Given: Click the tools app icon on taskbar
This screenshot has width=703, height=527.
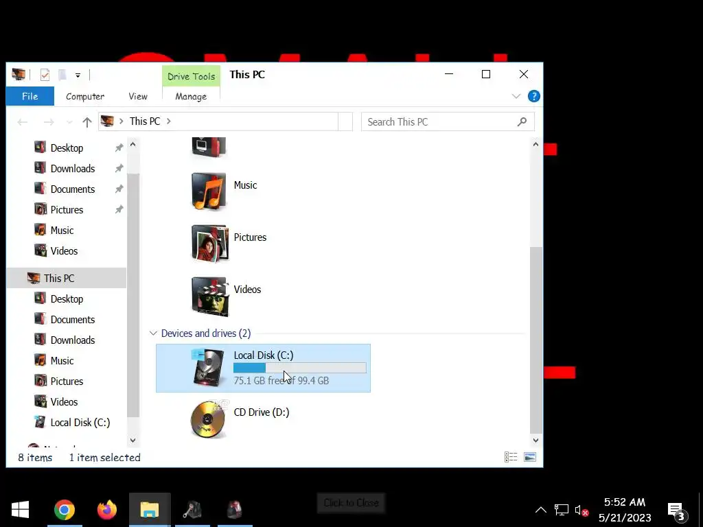Looking at the screenshot, I should pyautogui.click(x=192, y=510).
